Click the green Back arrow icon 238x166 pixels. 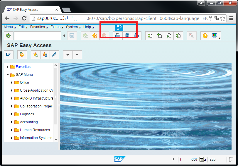85,36
